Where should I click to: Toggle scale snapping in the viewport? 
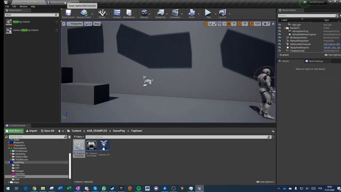click(x=251, y=23)
